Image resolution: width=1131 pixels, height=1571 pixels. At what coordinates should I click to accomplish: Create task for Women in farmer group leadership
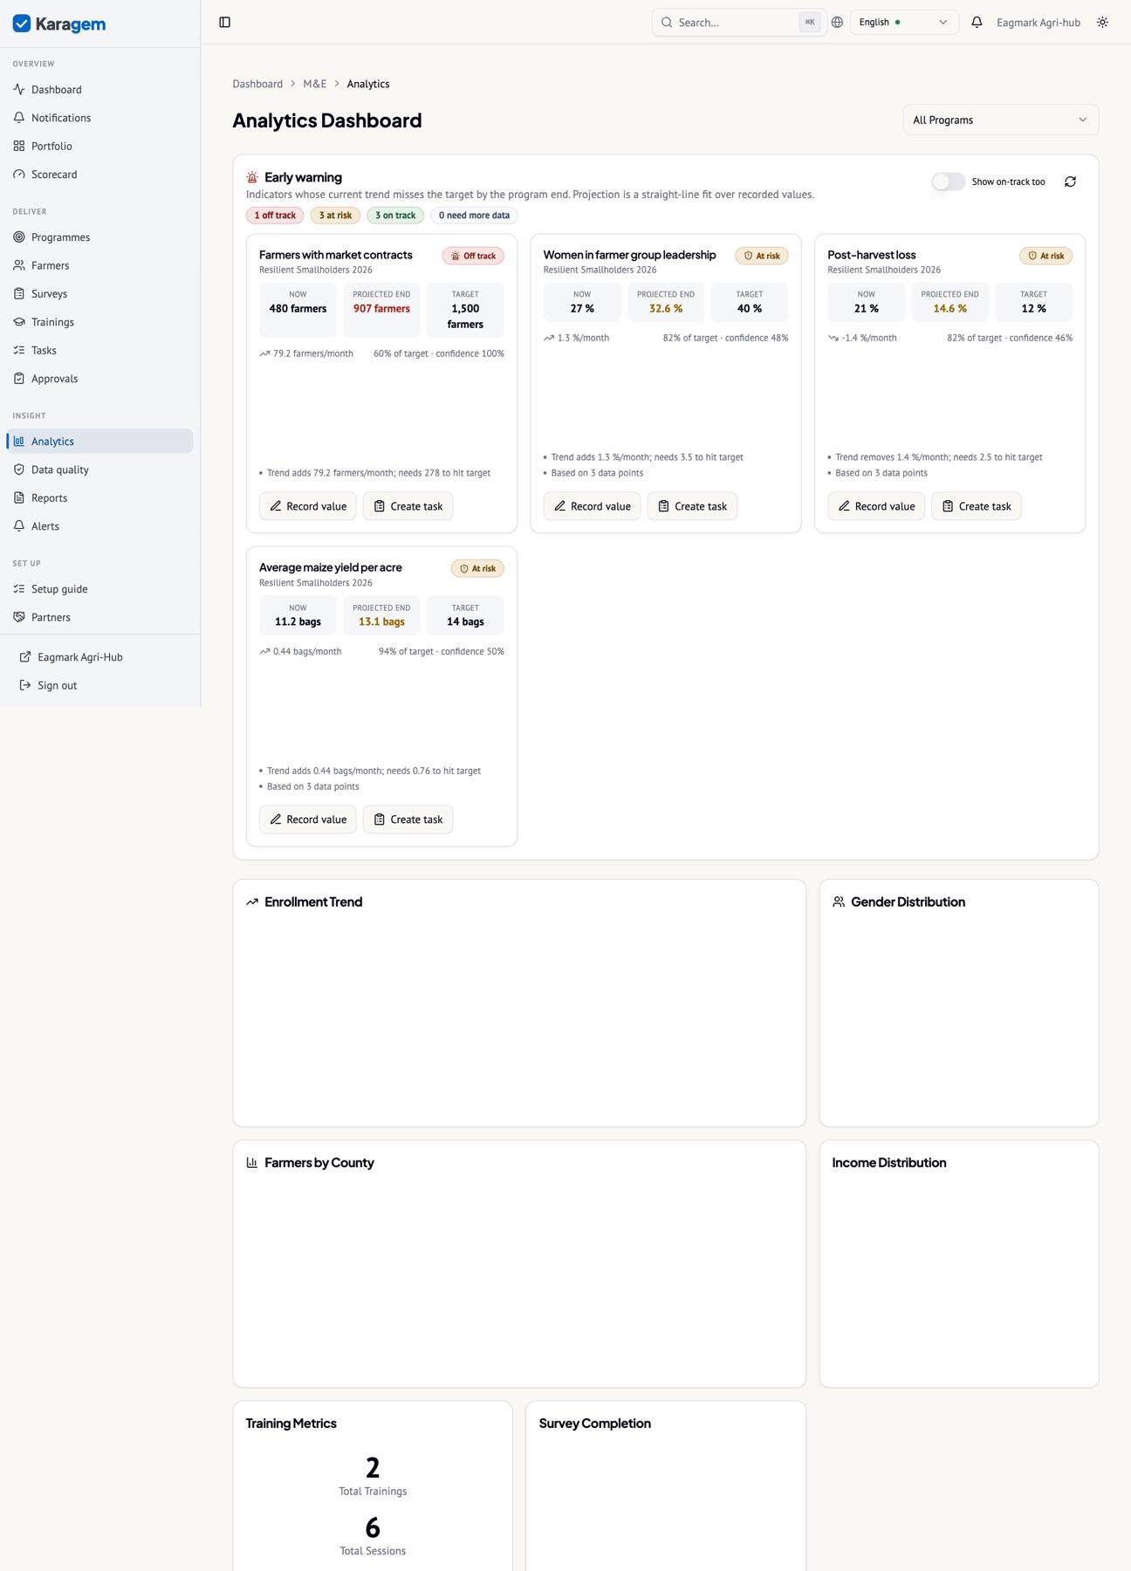tap(692, 506)
